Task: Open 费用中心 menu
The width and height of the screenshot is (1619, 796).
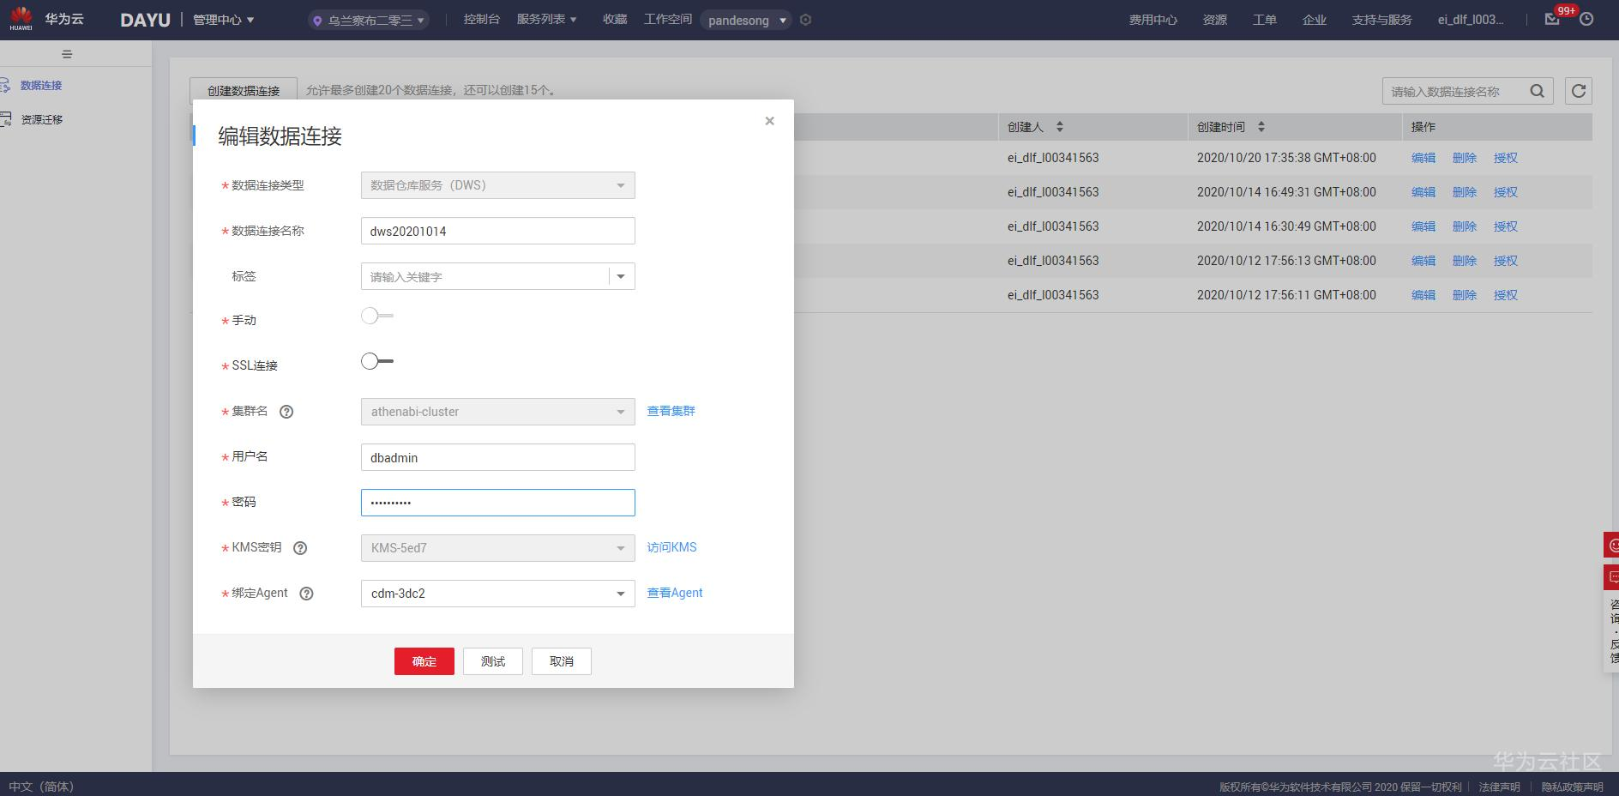Action: [x=1153, y=20]
